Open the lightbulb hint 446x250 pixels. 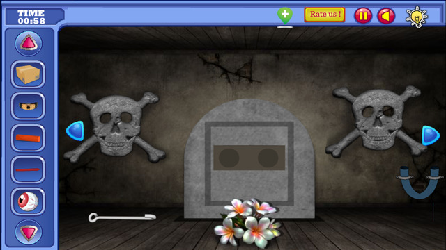point(417,17)
